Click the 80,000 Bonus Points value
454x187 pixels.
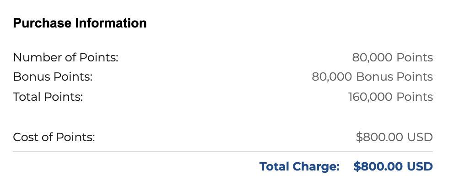click(x=372, y=77)
